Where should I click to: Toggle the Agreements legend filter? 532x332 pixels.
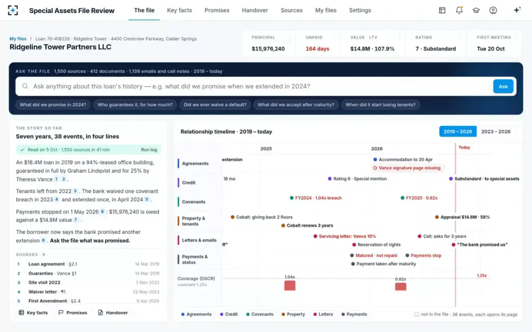coord(196,314)
